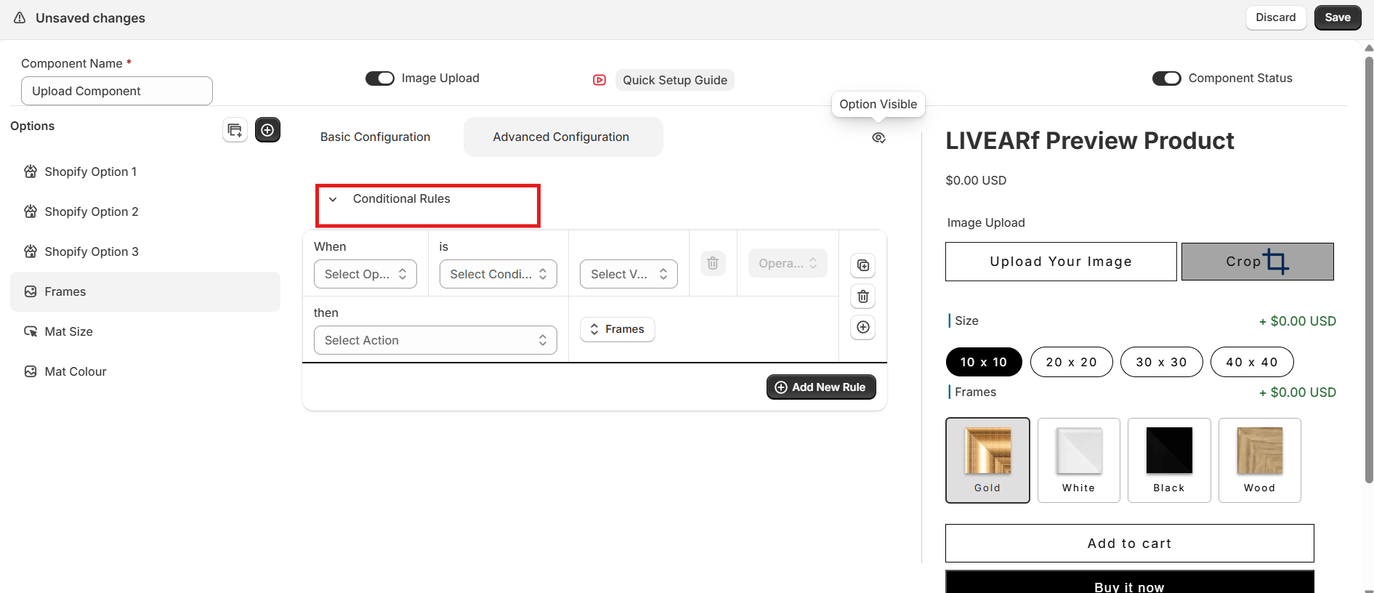Click the LIVEARf Preview Product title
The height and width of the screenshot is (593, 1374).
pos(1090,141)
